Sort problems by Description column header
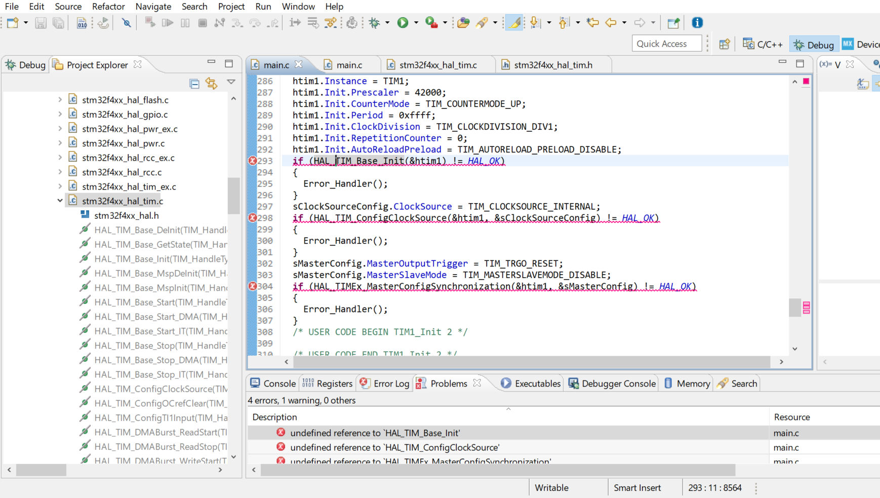The image size is (880, 498). [508, 417]
